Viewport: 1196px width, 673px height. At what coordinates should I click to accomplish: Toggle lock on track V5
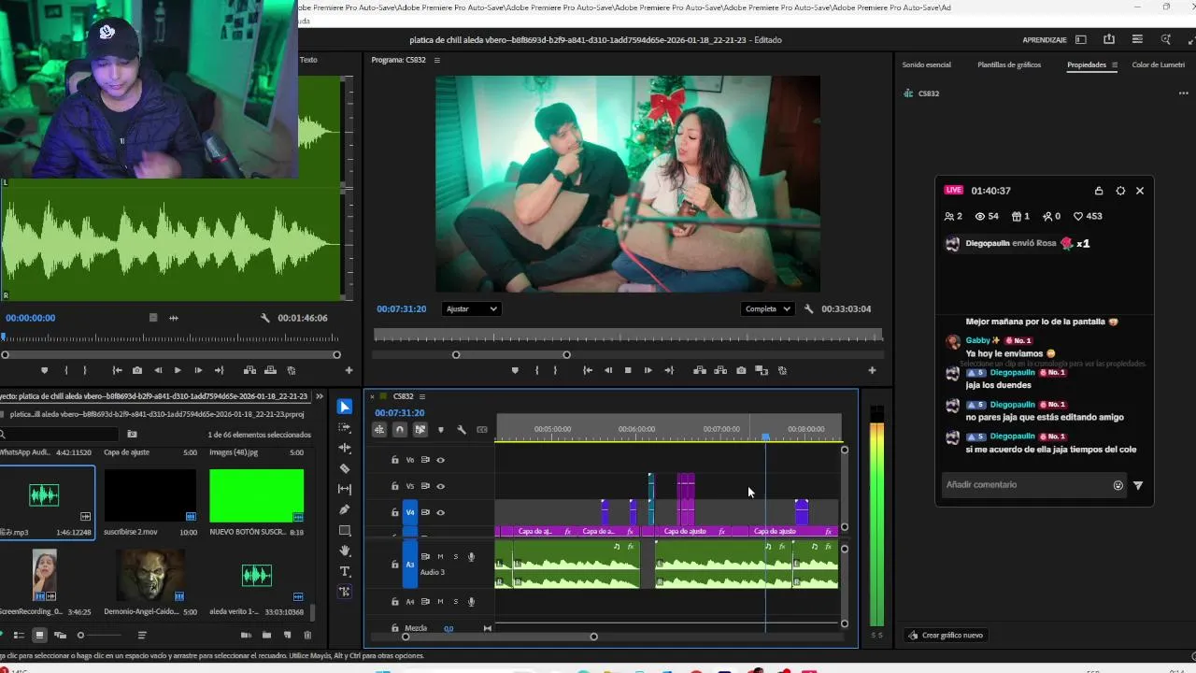click(x=394, y=486)
